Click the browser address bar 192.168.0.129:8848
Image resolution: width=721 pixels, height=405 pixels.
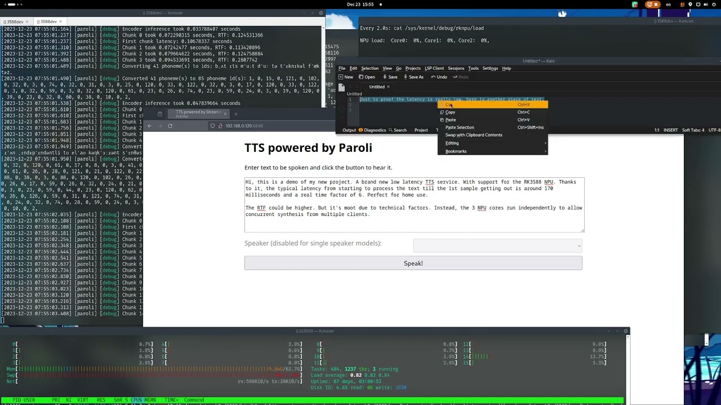[273, 126]
